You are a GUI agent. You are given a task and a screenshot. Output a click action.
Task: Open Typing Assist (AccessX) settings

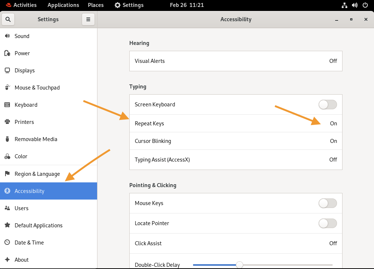point(236,160)
